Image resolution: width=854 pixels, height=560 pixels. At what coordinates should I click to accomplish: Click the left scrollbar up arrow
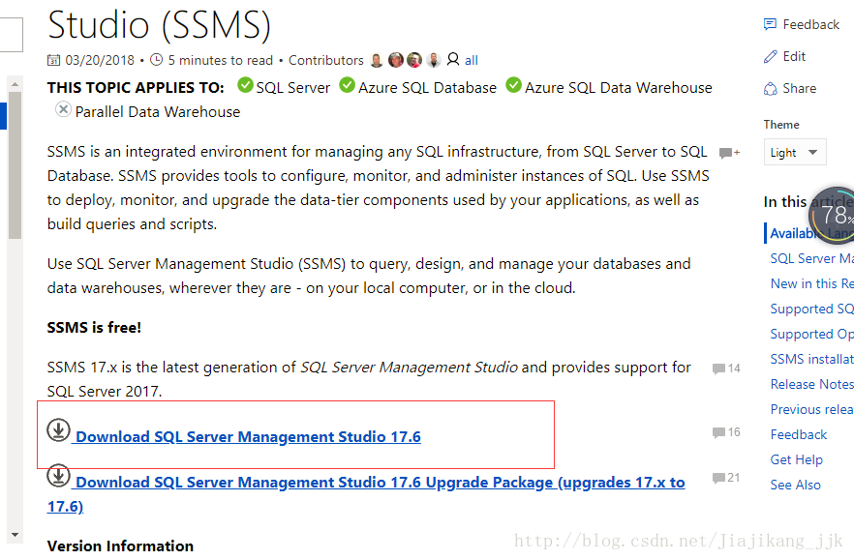pyautogui.click(x=15, y=84)
